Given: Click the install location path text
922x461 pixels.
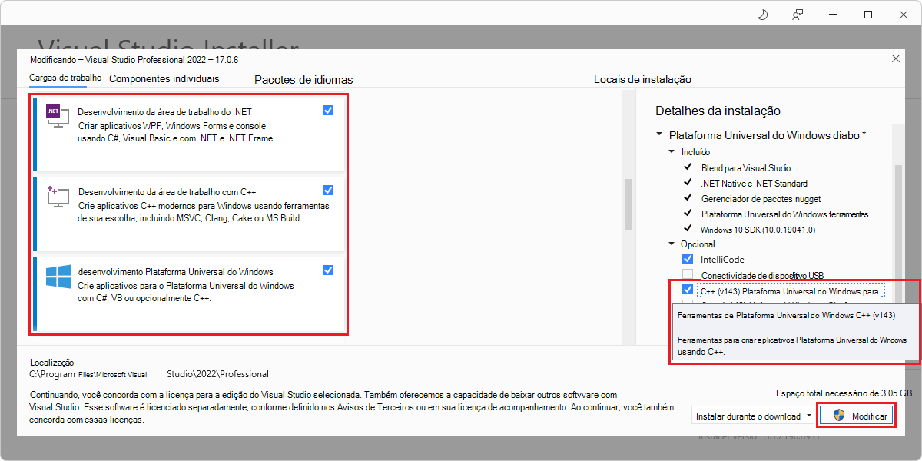Looking at the screenshot, I should [x=149, y=374].
